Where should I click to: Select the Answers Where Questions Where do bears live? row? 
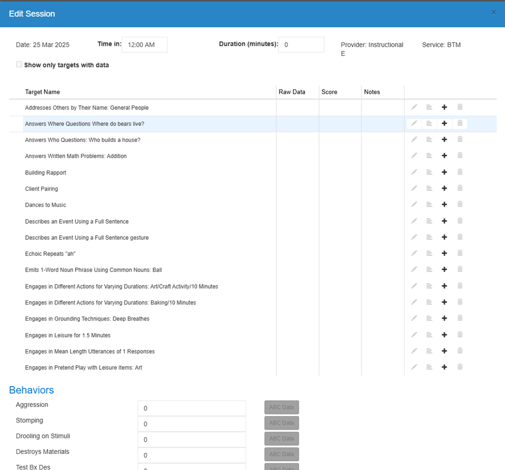click(253, 124)
